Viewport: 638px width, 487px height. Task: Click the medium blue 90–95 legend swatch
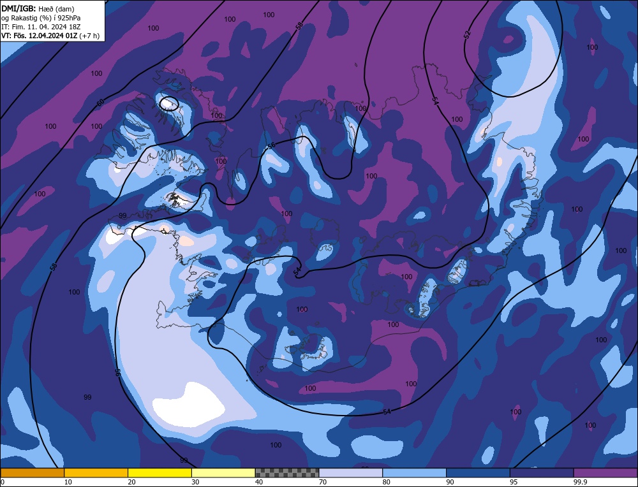(478, 473)
